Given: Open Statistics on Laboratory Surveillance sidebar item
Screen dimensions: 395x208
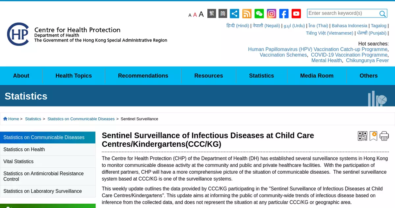Looking at the screenshot, I should [42, 191].
